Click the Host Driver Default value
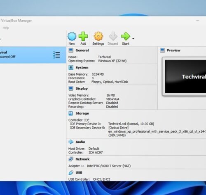The width and height of the screenshot is (206, 195). (x=94, y=149)
